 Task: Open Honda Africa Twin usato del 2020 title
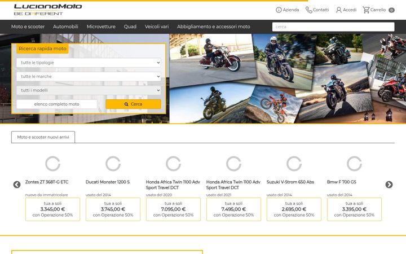tap(173, 185)
